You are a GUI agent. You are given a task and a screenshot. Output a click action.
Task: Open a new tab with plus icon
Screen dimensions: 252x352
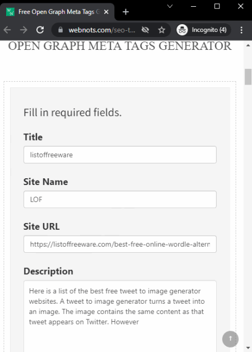click(x=126, y=12)
